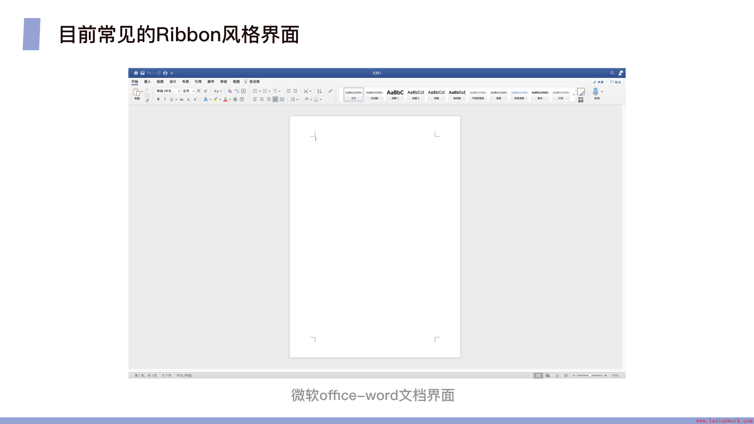Viewport: 754px width, 424px height.
Task: Click the 批注 comments button
Action: pos(615,82)
